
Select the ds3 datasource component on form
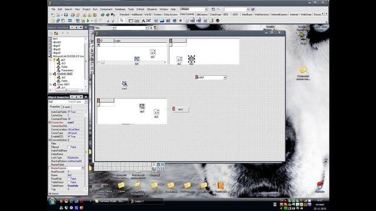pos(156,112)
